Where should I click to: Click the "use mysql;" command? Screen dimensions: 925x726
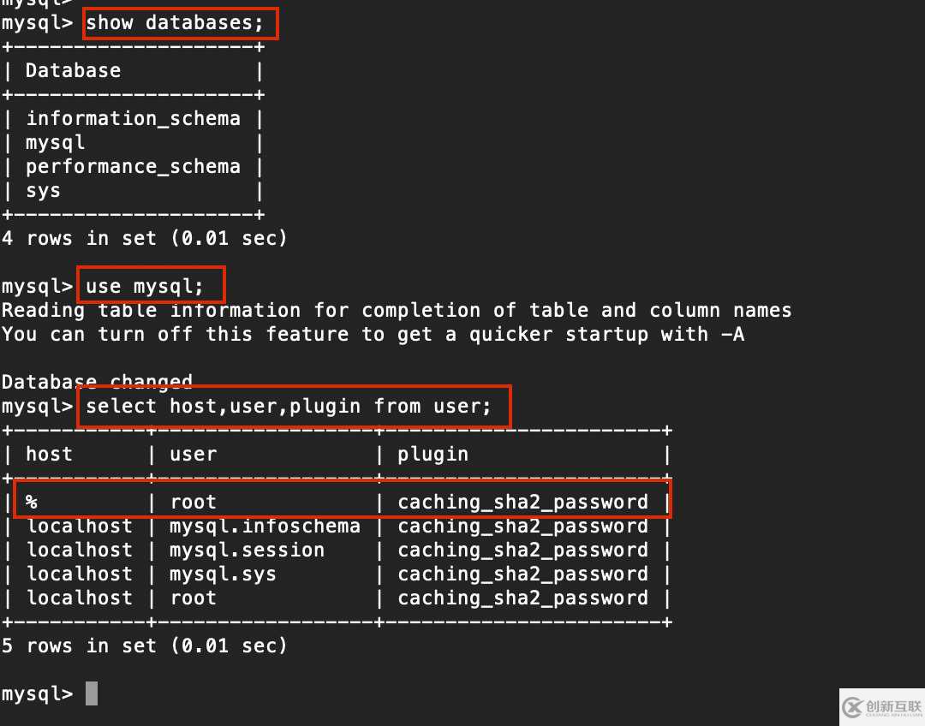pos(145,287)
